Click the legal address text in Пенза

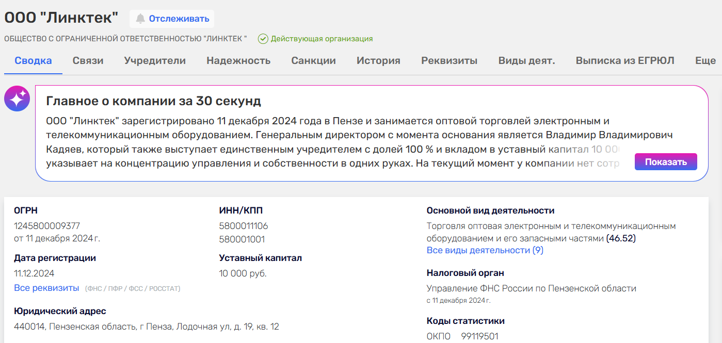tap(147, 326)
